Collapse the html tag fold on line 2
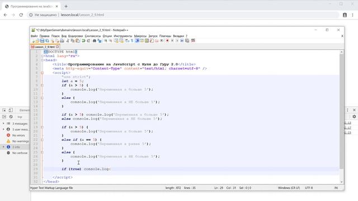The image size is (358, 201). click(x=43, y=56)
